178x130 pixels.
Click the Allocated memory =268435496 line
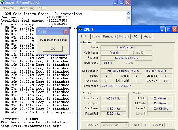(34, 24)
